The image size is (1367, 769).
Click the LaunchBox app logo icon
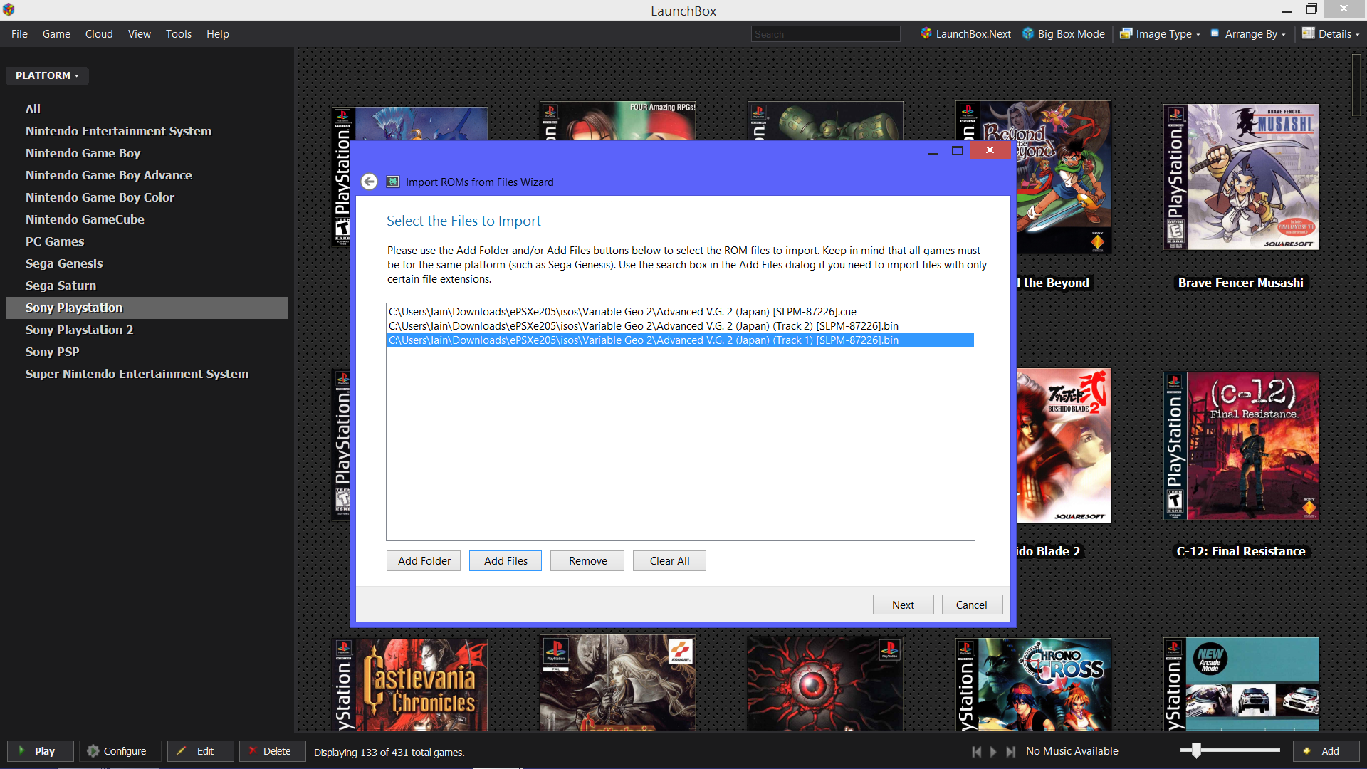[9, 9]
